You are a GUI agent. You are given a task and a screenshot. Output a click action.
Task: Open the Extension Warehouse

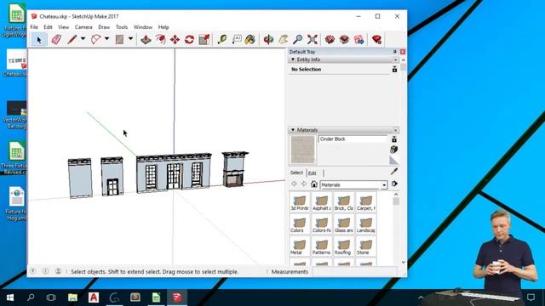(x=344, y=40)
